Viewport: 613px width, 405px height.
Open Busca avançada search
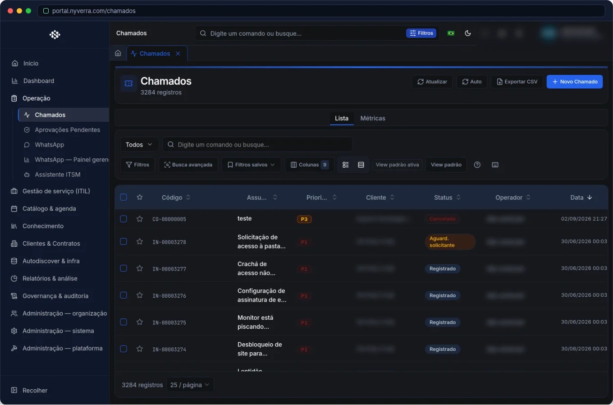188,165
